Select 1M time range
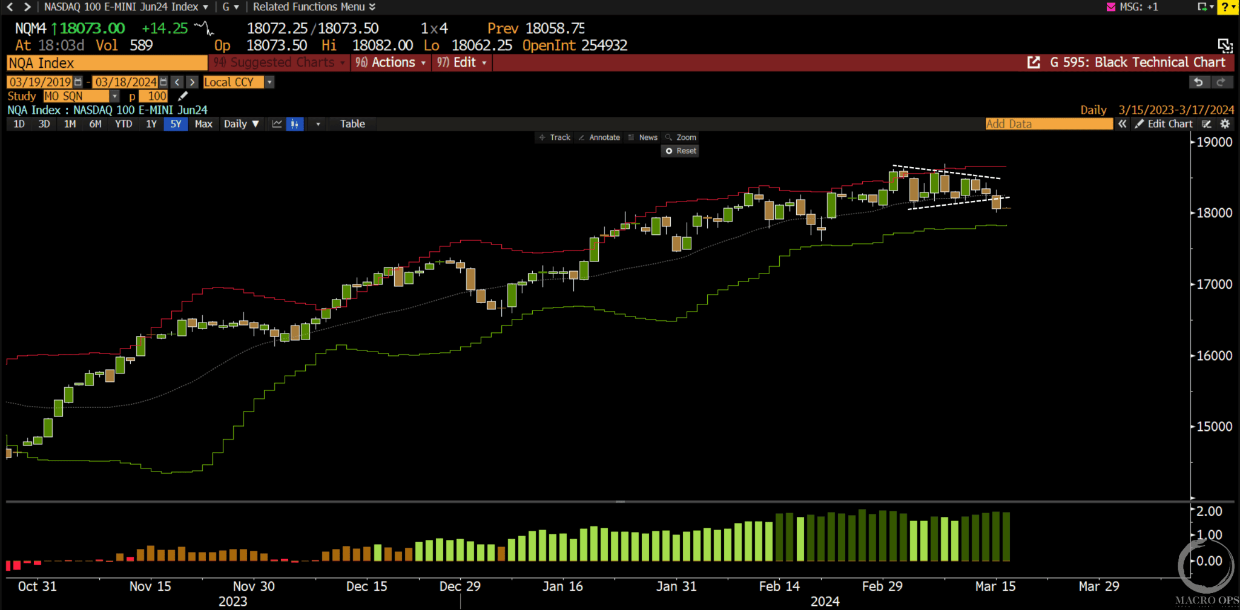Image resolution: width=1240 pixels, height=610 pixels. click(70, 123)
